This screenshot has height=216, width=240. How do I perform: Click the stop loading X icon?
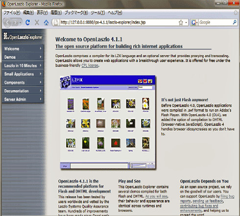(37, 23)
